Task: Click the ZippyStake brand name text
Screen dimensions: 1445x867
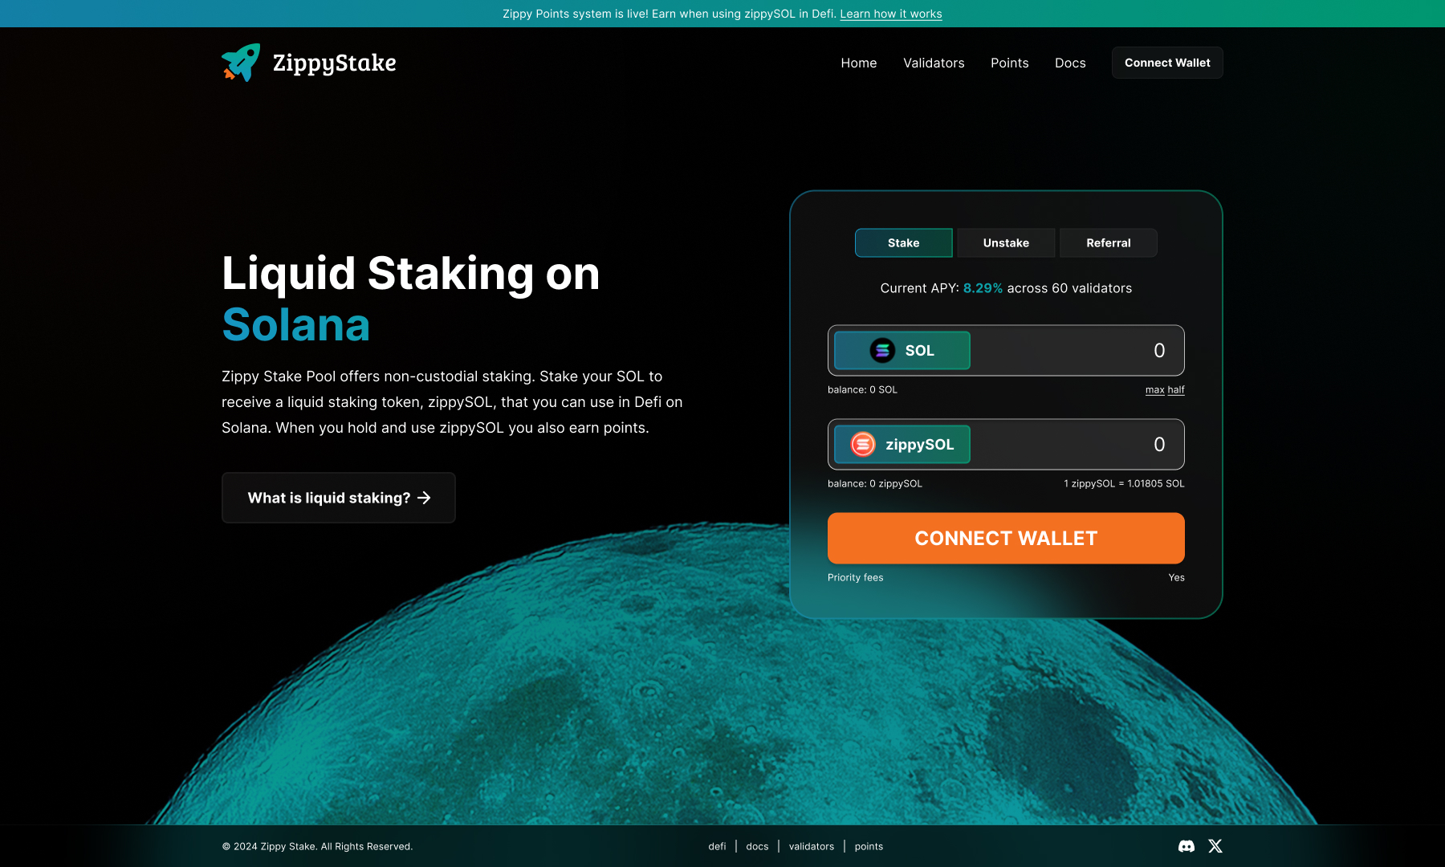Action: click(x=334, y=63)
